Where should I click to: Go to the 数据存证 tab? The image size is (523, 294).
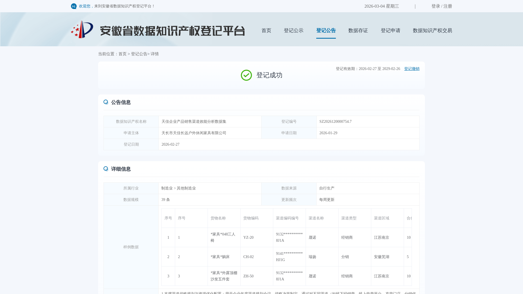point(358,30)
